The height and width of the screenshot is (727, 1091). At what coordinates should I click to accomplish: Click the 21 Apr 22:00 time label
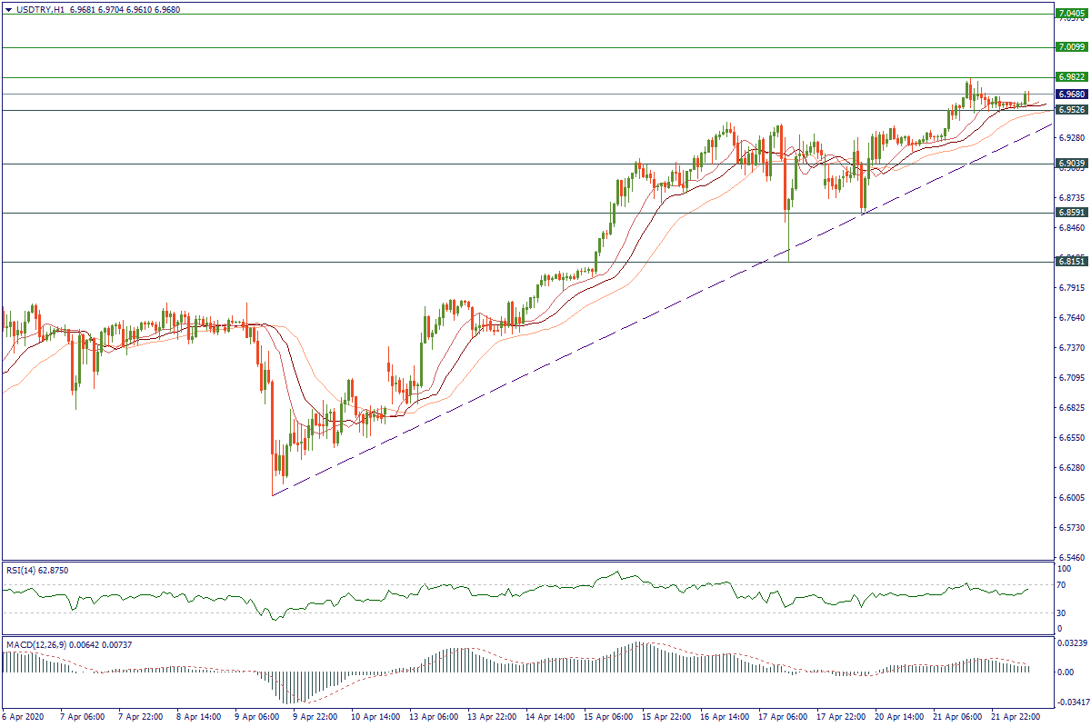(1016, 717)
